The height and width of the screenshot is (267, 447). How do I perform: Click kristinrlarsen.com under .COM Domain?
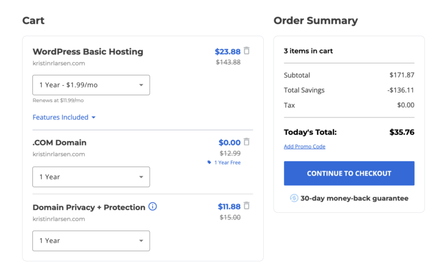(x=59, y=154)
